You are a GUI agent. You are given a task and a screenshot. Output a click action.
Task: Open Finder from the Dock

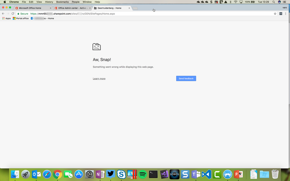15,174
